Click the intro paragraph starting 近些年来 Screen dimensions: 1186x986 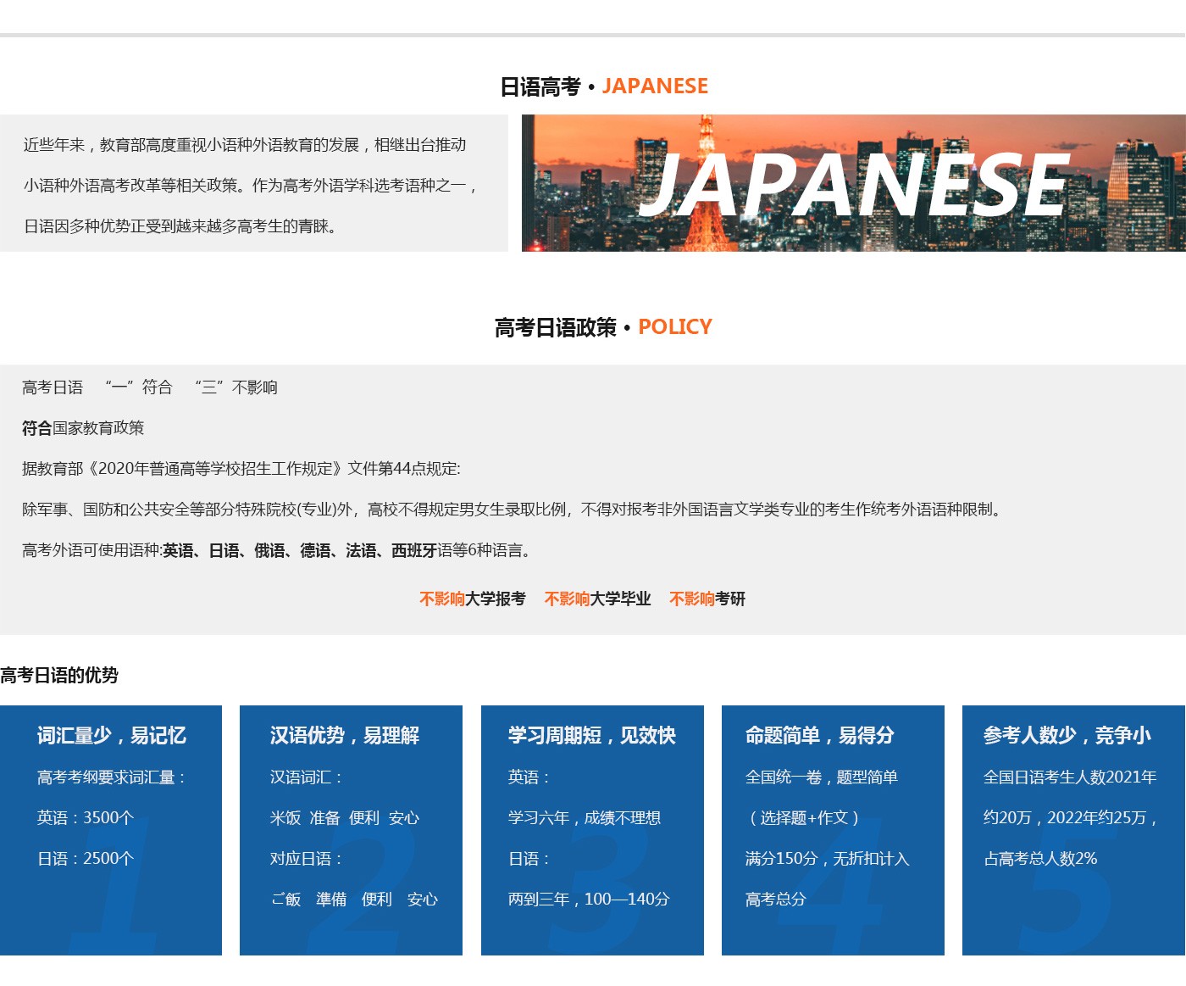point(250,186)
